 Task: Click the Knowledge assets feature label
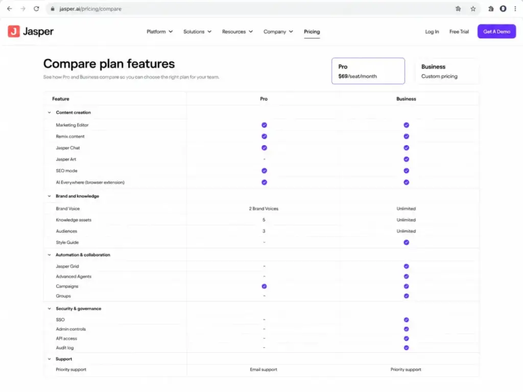point(74,220)
